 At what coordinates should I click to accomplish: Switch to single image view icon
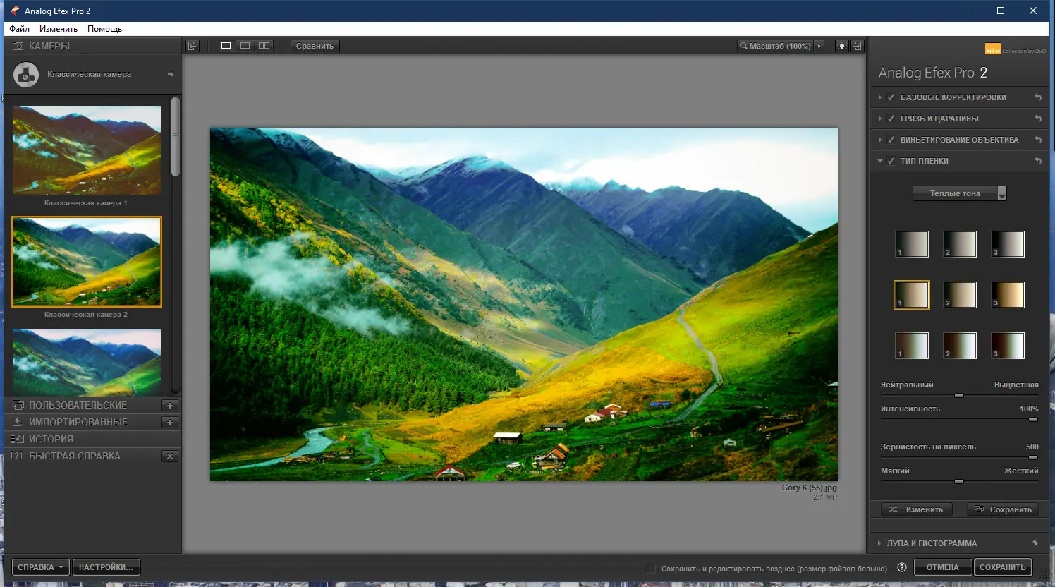coord(226,46)
